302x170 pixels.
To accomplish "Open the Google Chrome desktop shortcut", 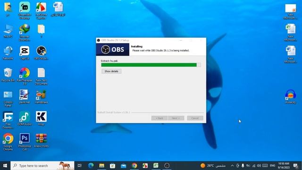I will pyautogui.click(x=8, y=142).
